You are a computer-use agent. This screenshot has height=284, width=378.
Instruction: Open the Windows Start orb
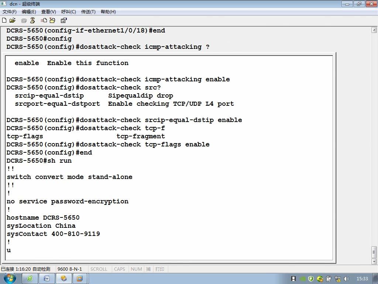point(10,278)
